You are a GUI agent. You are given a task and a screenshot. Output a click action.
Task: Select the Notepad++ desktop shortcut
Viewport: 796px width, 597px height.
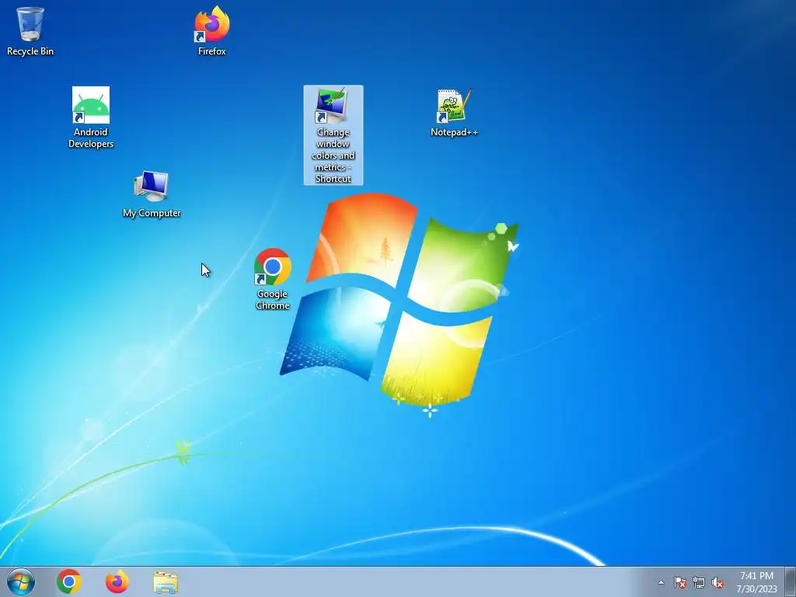click(454, 113)
